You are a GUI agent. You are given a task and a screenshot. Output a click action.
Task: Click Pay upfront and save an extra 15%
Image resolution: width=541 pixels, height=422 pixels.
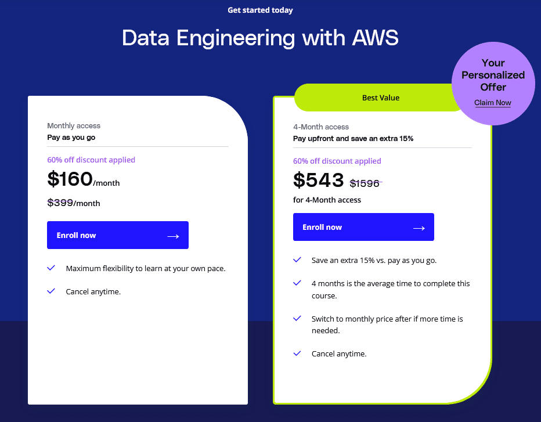(353, 138)
